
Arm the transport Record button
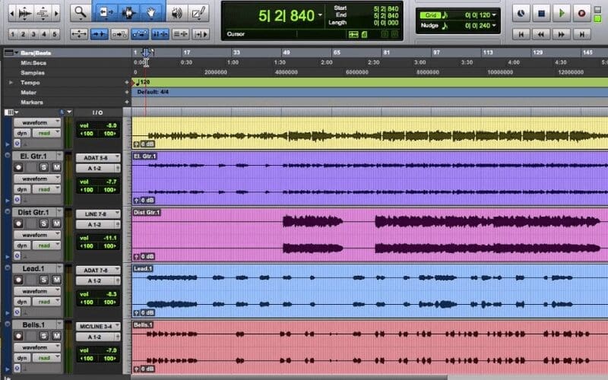581,14
